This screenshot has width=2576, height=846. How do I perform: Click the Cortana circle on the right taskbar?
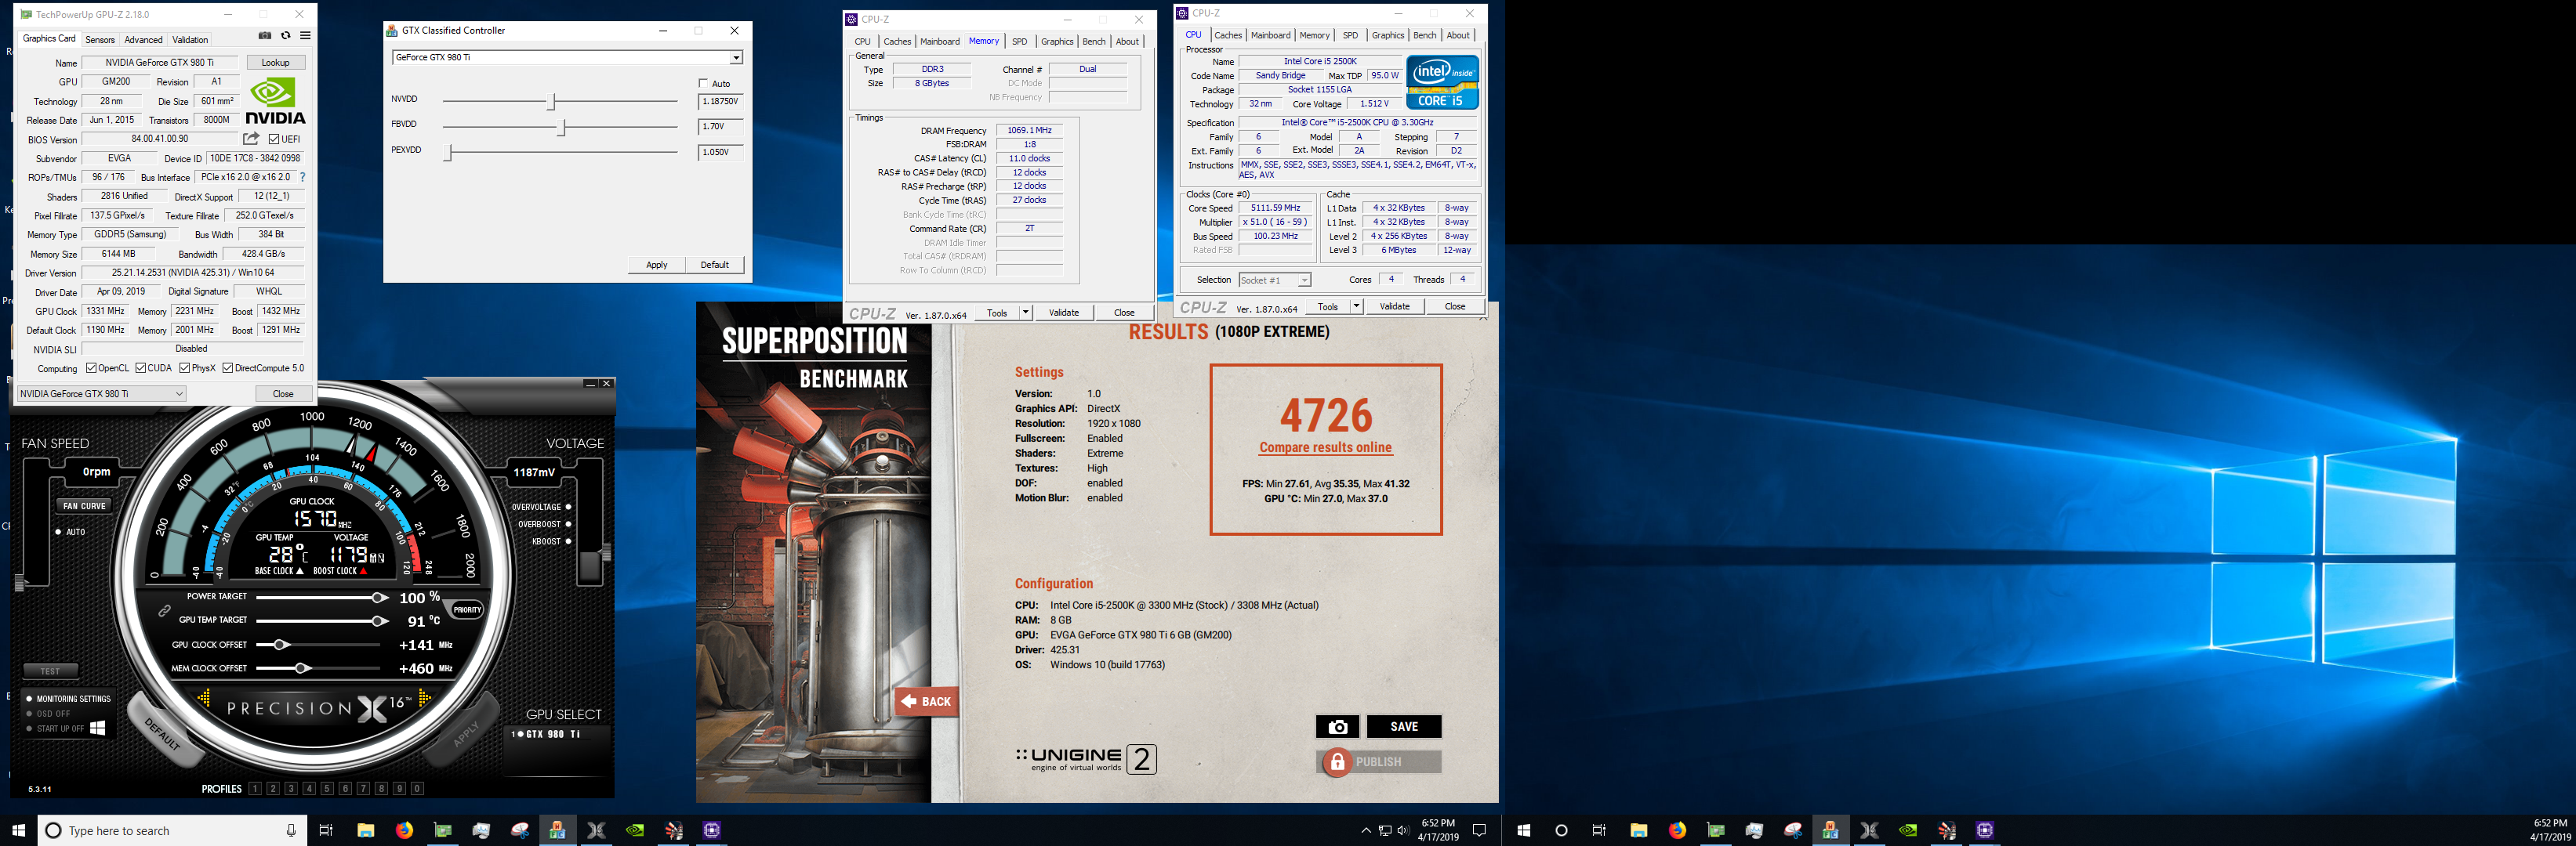[x=1561, y=830]
